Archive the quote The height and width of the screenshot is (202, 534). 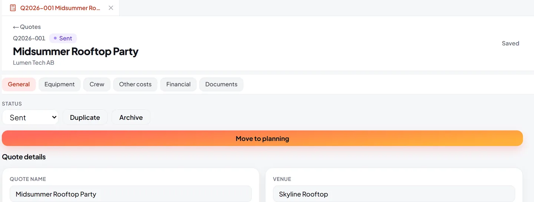tap(131, 117)
